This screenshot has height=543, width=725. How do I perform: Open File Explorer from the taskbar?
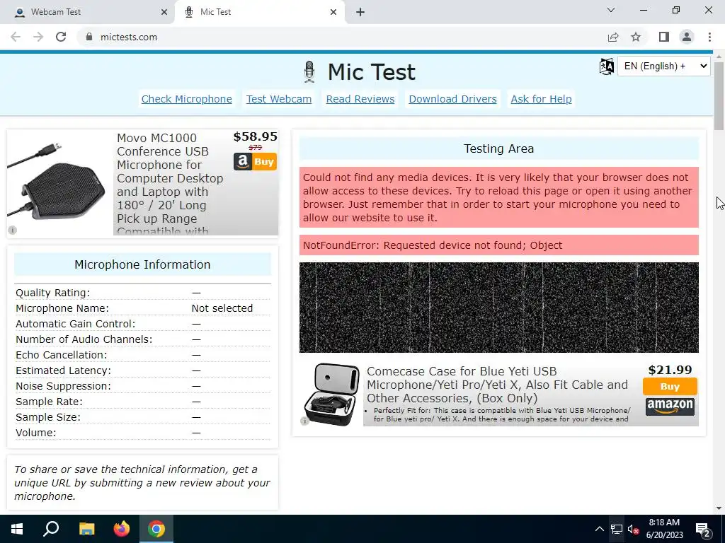click(x=86, y=529)
